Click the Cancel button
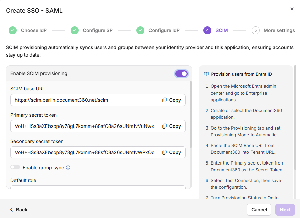Screen dimensions: 300x218 (259, 210)
